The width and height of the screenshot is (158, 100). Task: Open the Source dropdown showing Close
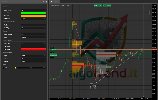click(33, 61)
